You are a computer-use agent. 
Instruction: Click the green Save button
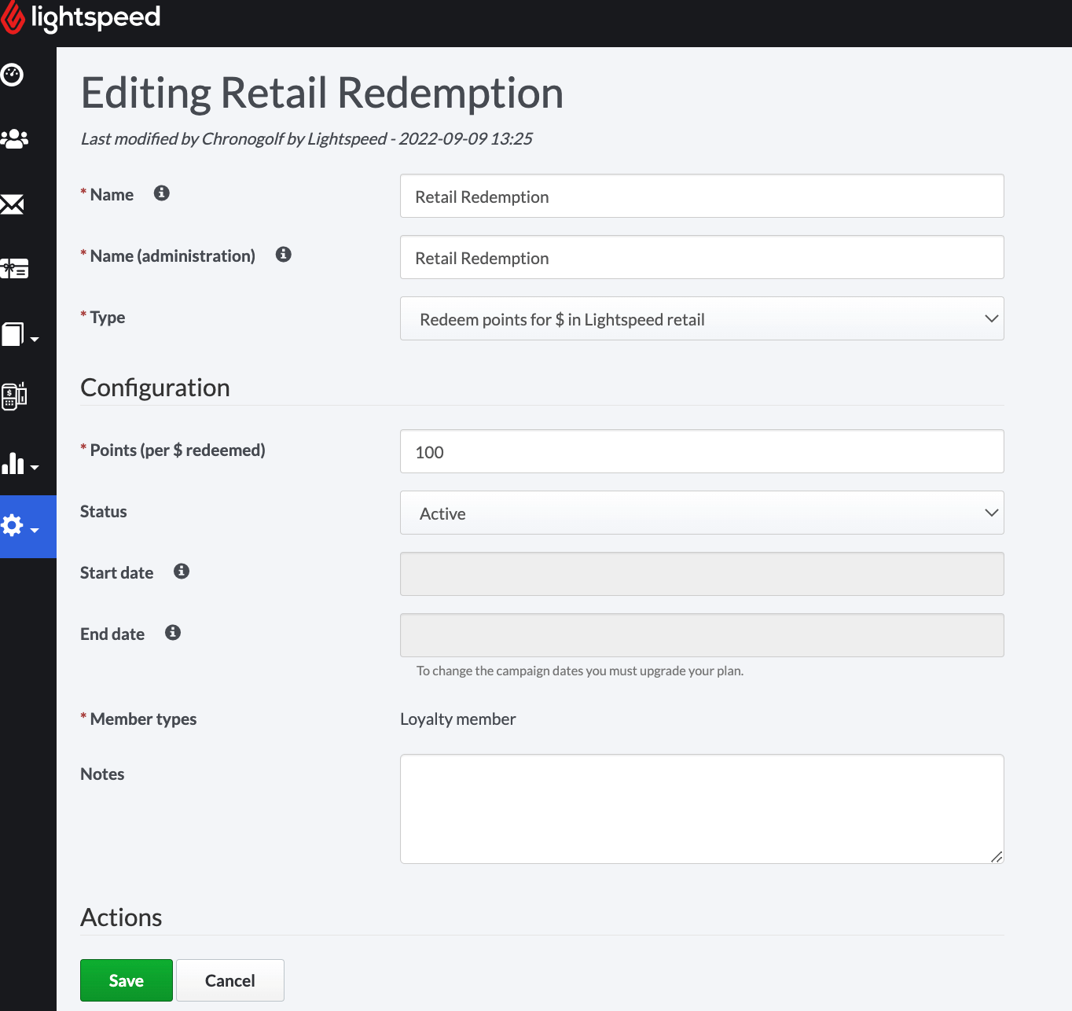[x=127, y=980]
